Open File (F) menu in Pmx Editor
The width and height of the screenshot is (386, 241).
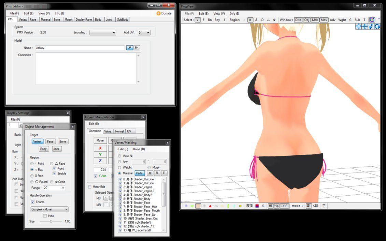click(14, 13)
